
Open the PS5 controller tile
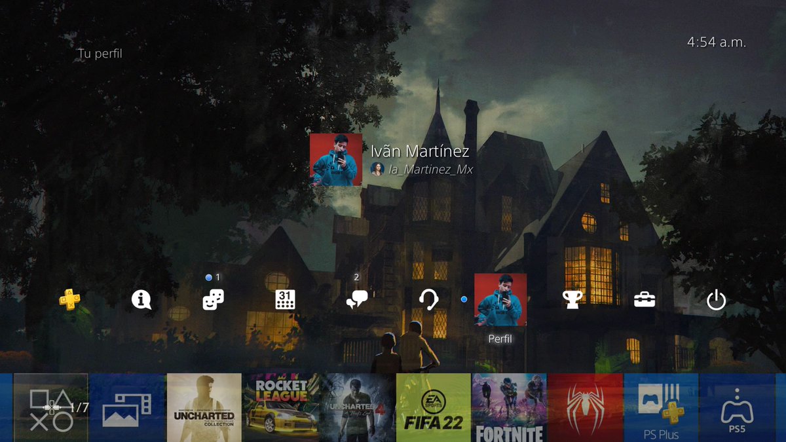coord(738,408)
